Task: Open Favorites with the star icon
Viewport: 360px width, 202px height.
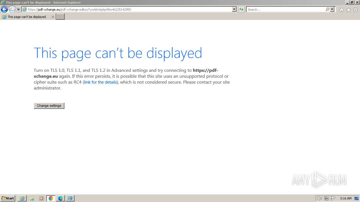Action: [x=348, y=10]
